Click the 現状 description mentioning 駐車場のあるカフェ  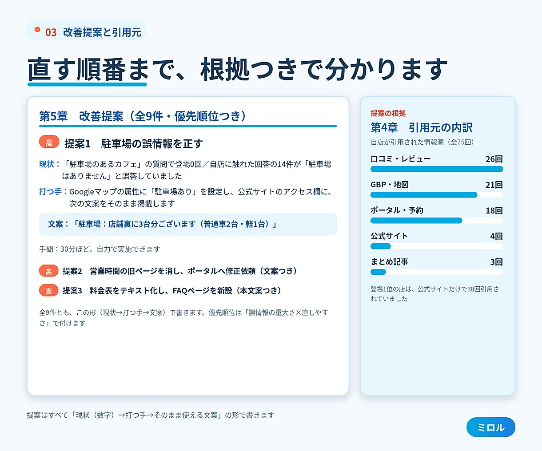[x=197, y=170]
